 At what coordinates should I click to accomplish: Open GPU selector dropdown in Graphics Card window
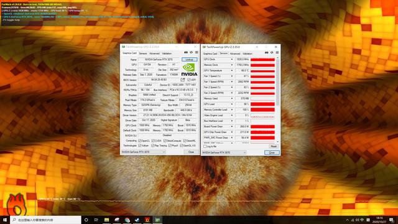144,152
